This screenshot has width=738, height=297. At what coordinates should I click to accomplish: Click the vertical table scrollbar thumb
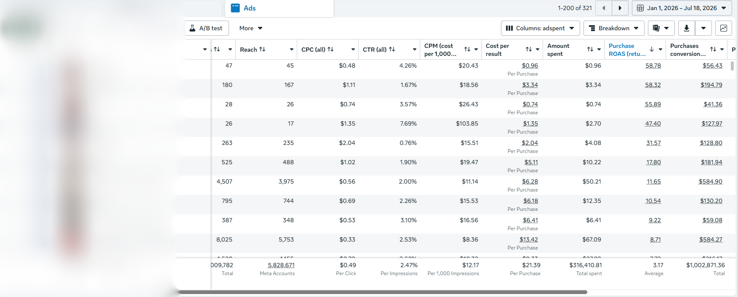click(x=732, y=66)
